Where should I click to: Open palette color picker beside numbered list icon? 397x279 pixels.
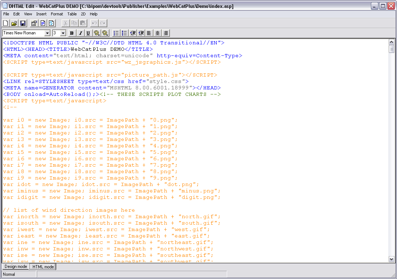click(x=105, y=33)
